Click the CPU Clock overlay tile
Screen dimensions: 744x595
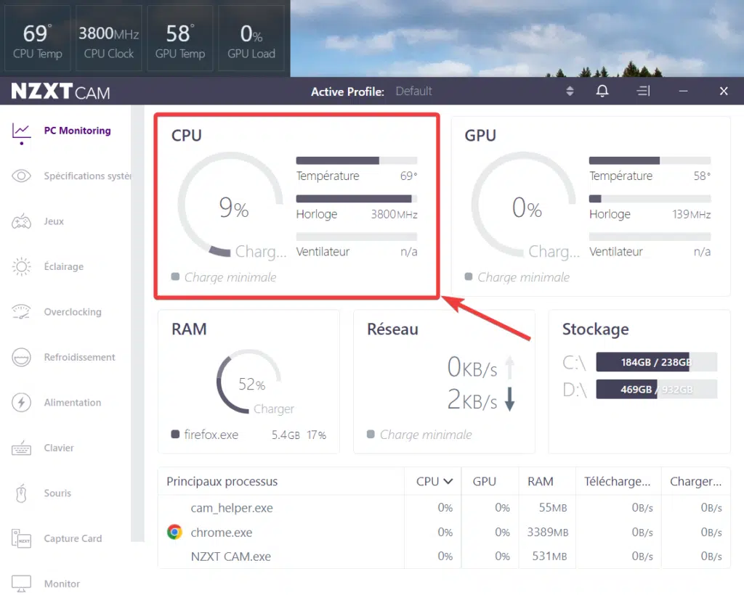click(109, 38)
